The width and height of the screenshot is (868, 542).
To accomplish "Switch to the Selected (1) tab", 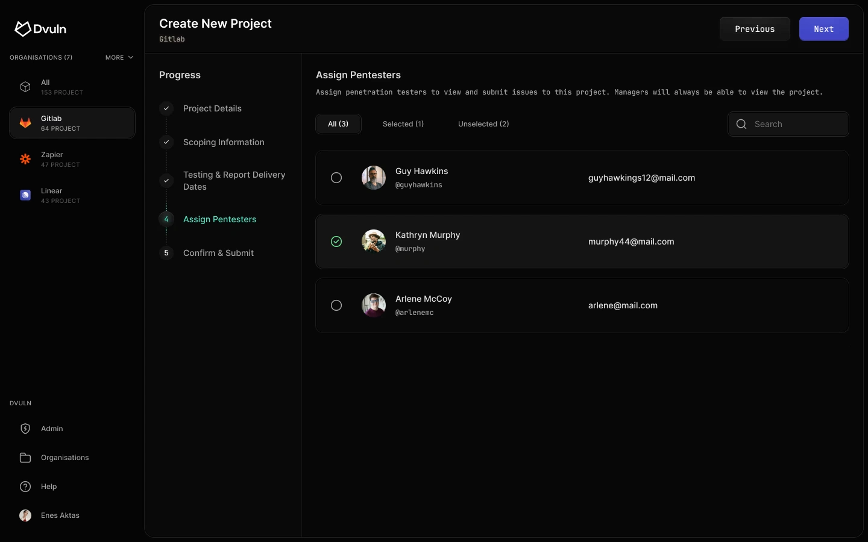I will tap(403, 124).
